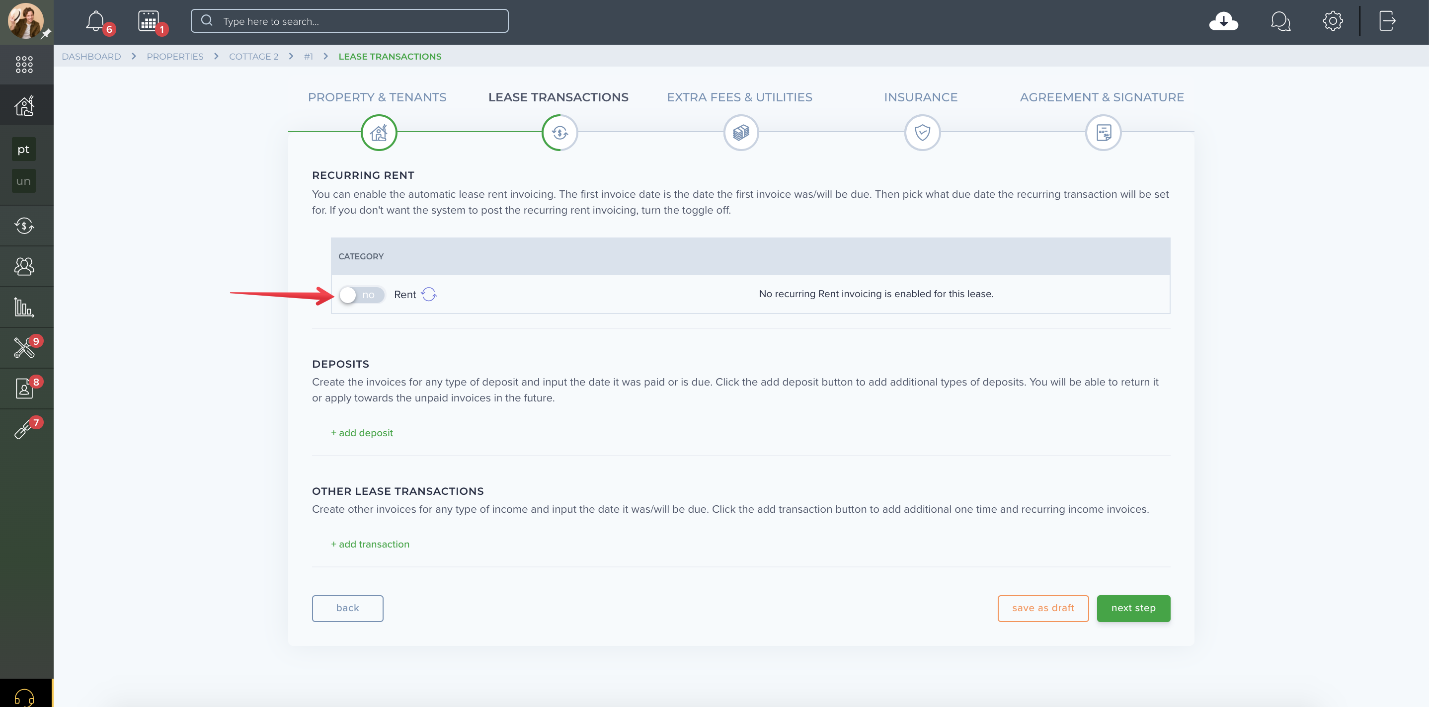Open the Insurance tab
The image size is (1429, 707).
(x=921, y=97)
